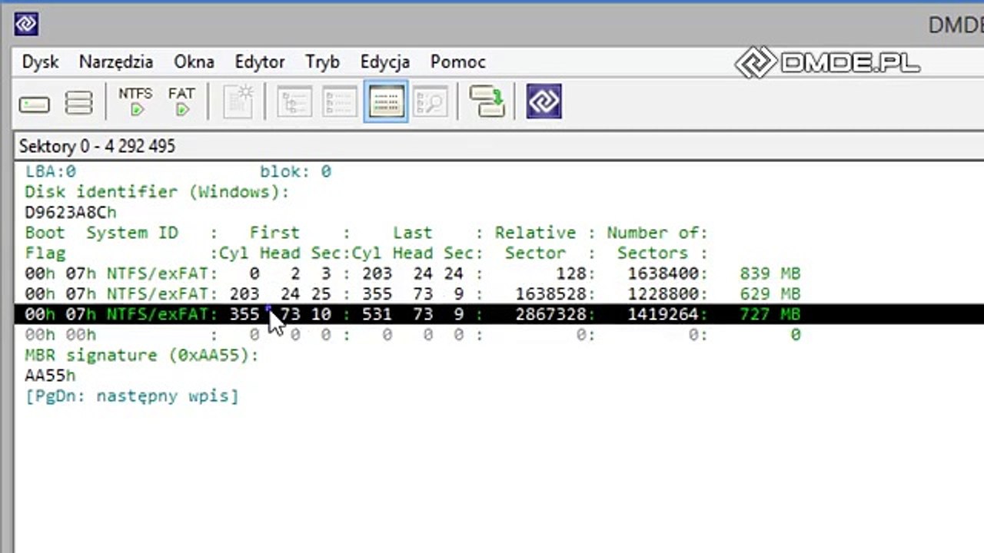The height and width of the screenshot is (553, 984).
Task: Click the number of sectors value 1419264
Action: coord(663,314)
